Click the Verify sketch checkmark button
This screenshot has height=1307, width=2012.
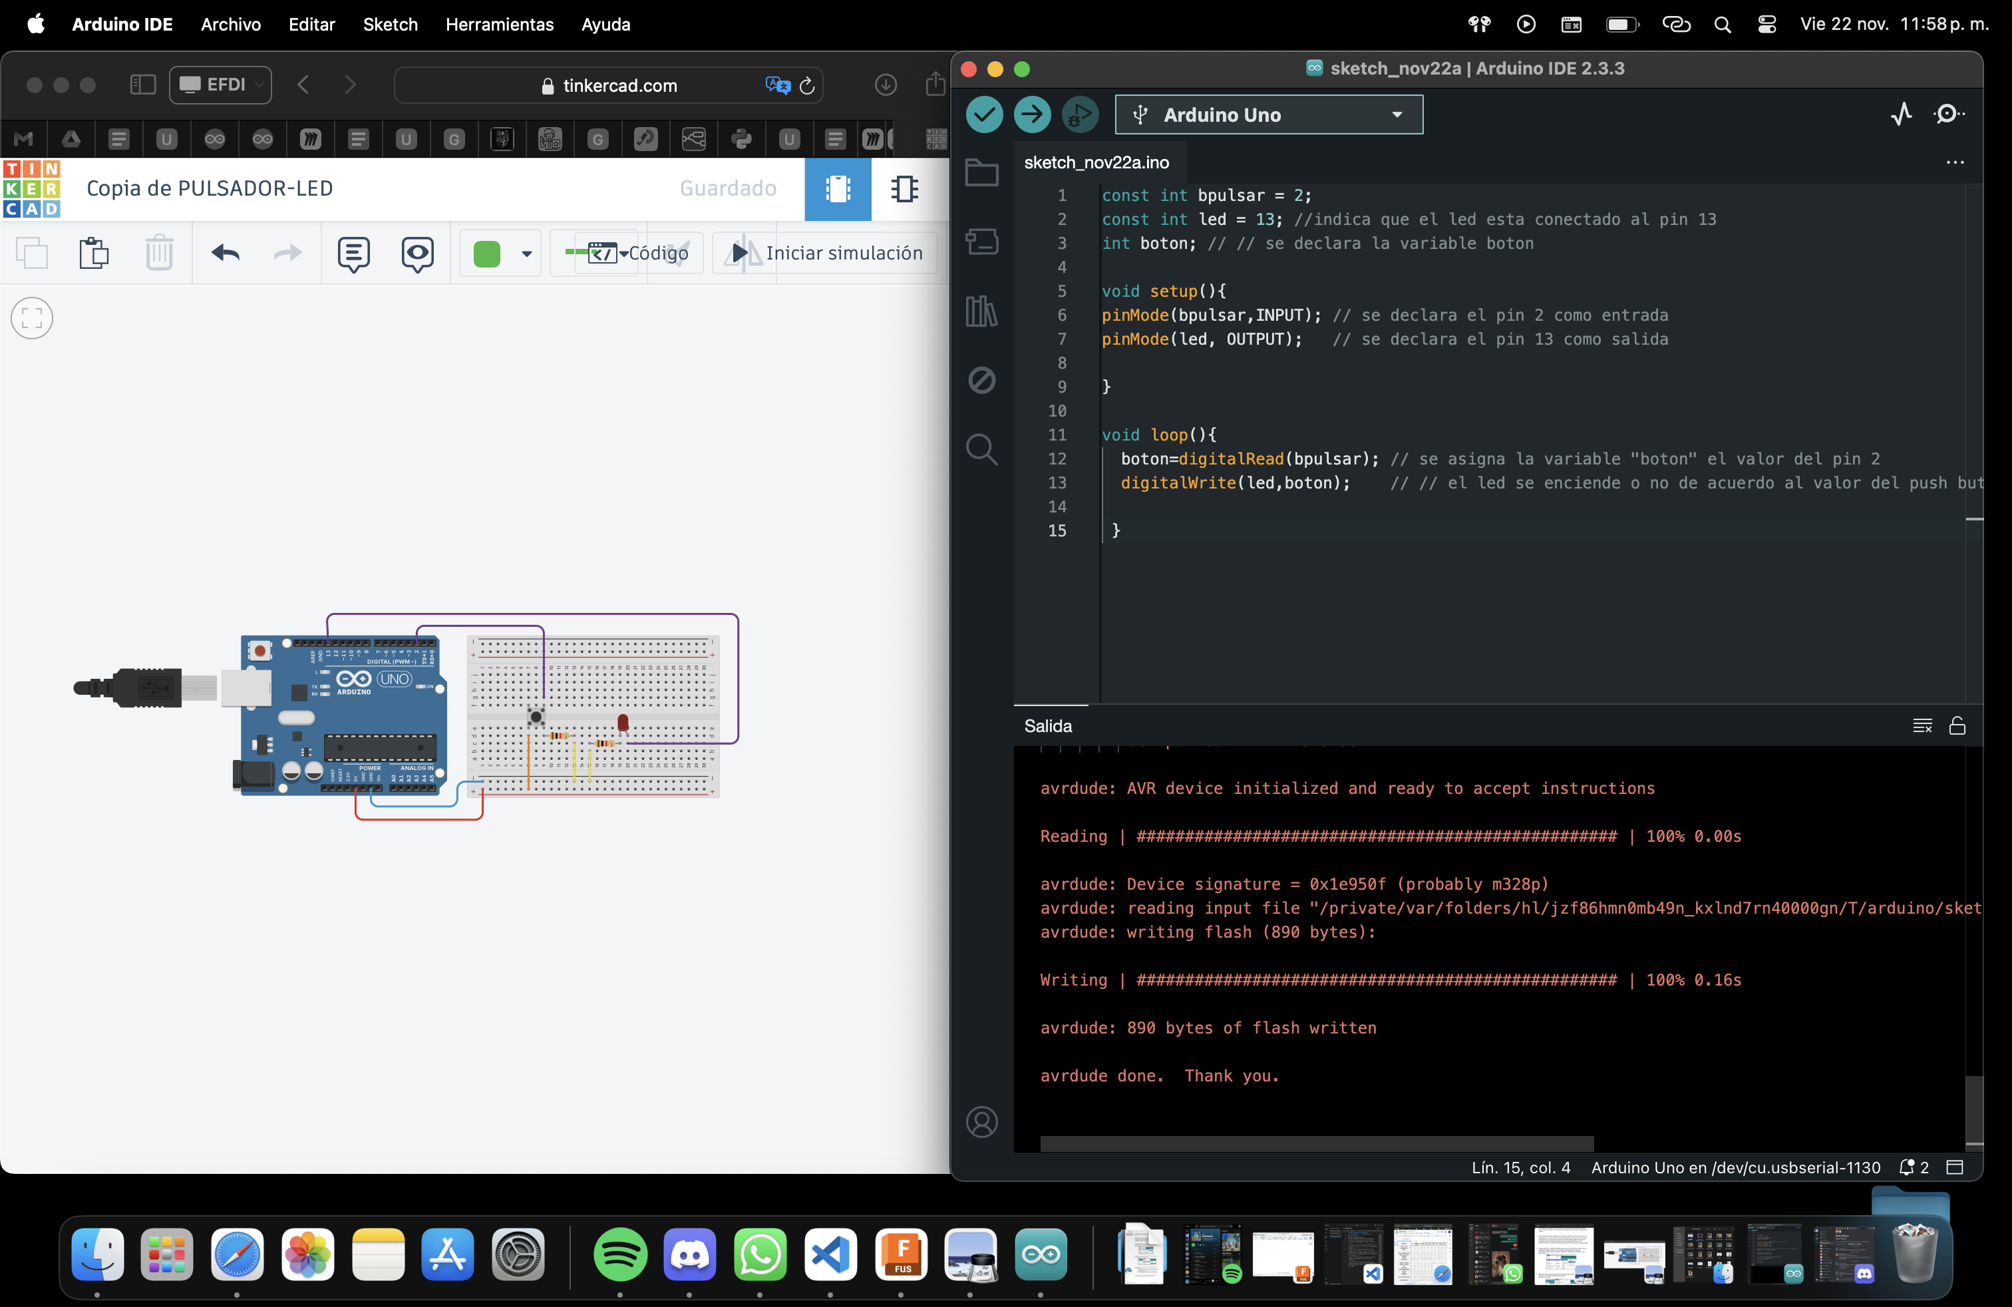984,114
